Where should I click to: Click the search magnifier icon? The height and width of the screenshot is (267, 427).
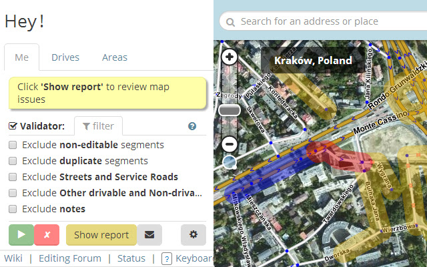coord(230,22)
